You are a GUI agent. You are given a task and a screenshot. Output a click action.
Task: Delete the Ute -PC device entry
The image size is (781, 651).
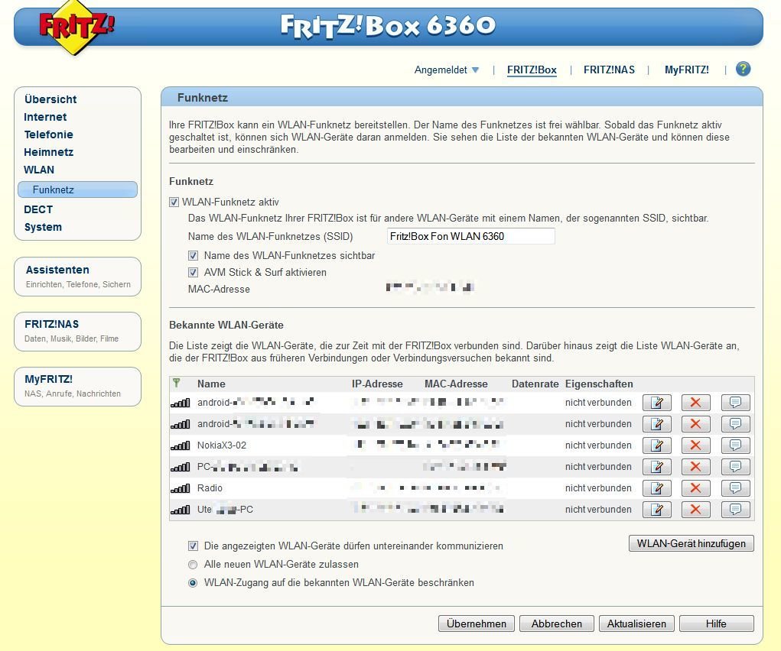pos(696,510)
